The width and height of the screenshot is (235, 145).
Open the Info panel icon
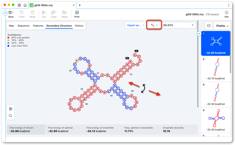click(x=226, y=12)
